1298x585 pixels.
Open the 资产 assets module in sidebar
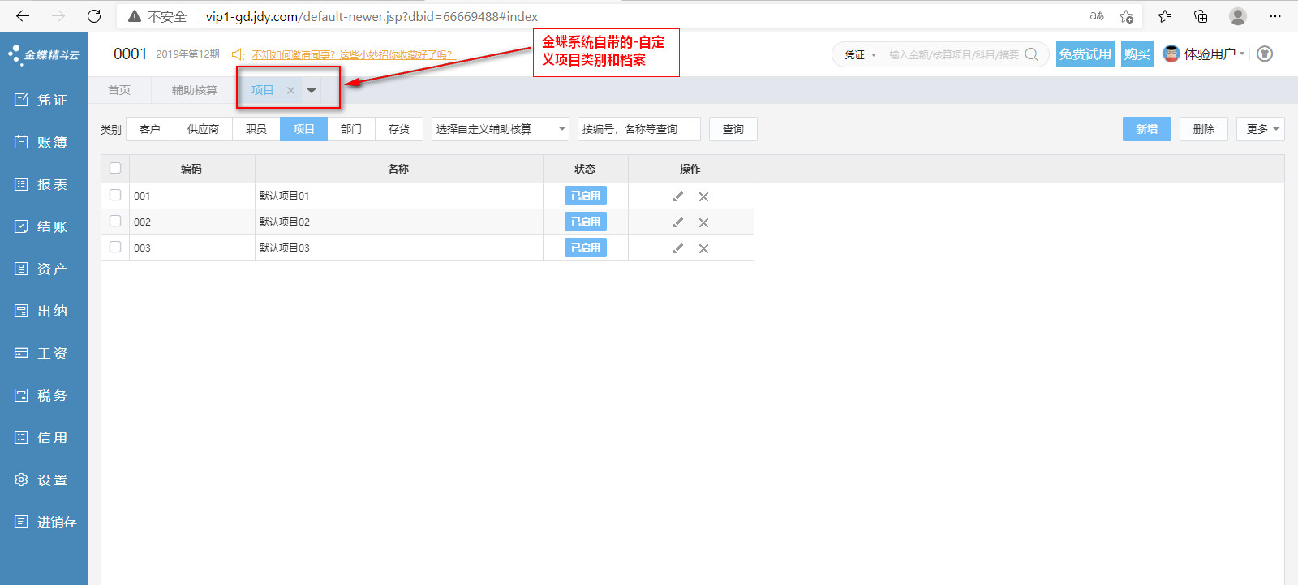coord(43,269)
